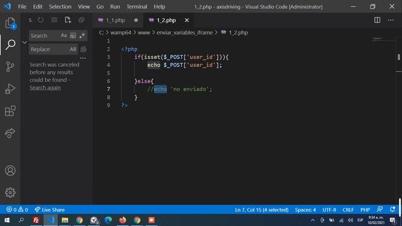Screen dimensions: 402x226
Task: Open the View menu
Action: pyautogui.click(x=84, y=7)
